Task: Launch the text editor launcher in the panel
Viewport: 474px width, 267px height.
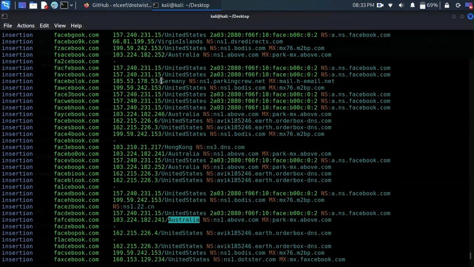Action: [x=44, y=5]
